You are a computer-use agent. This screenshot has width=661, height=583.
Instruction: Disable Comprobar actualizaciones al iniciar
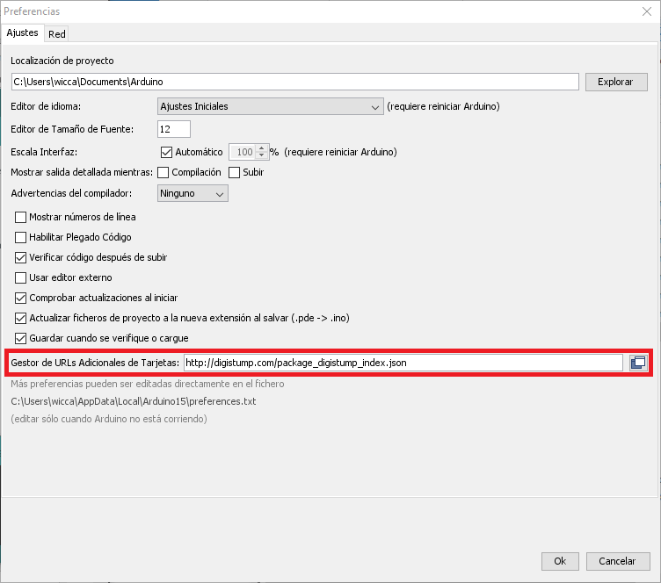coord(22,298)
